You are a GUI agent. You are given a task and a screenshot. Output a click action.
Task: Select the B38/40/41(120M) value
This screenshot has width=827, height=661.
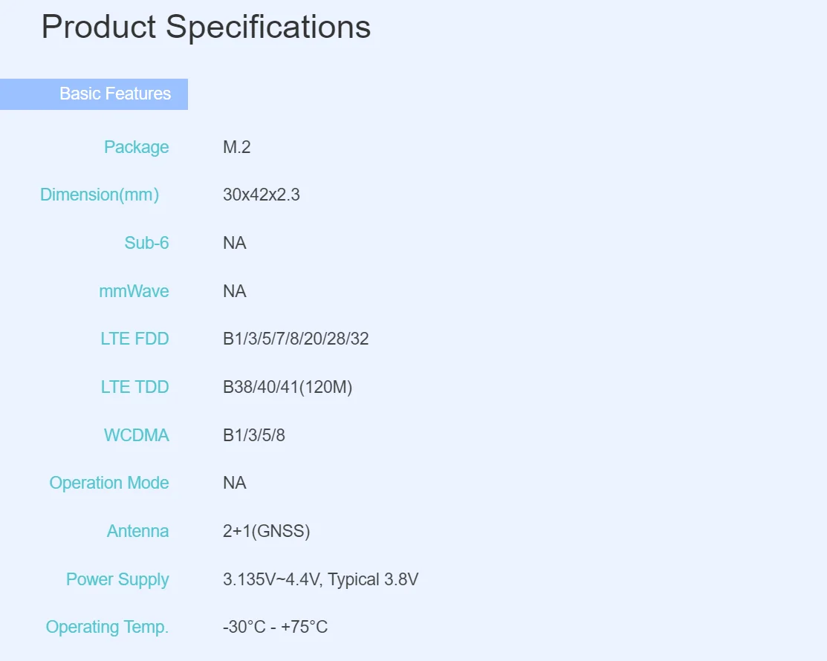pyautogui.click(x=288, y=387)
